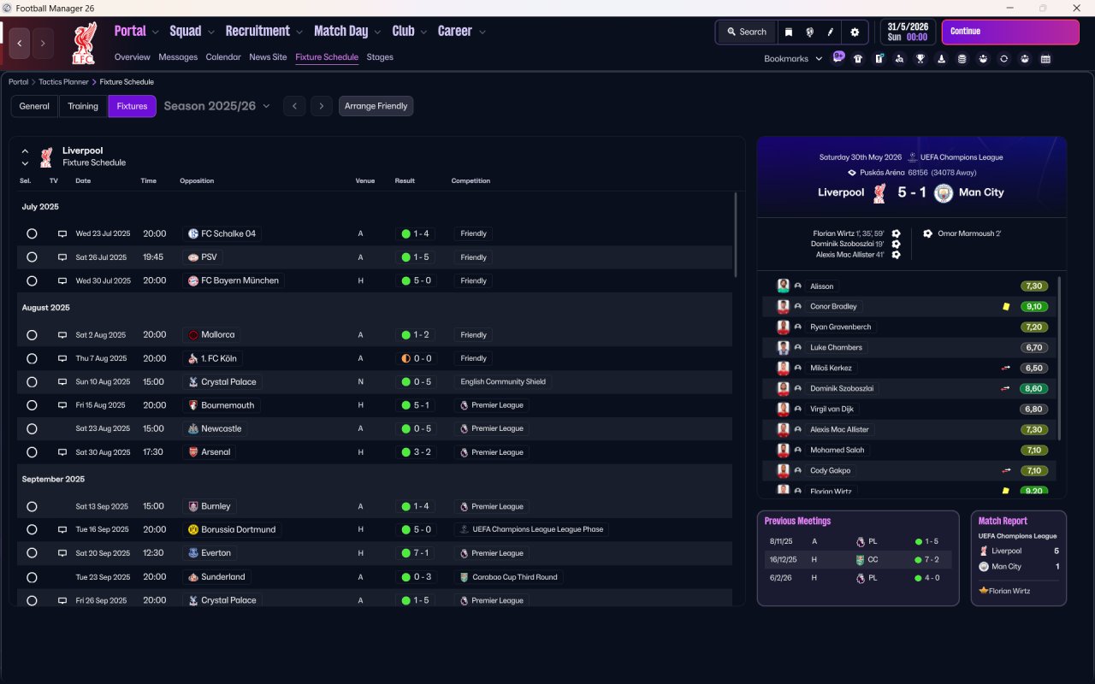
Task: Click the Arsenal club badge
Action: tap(193, 452)
